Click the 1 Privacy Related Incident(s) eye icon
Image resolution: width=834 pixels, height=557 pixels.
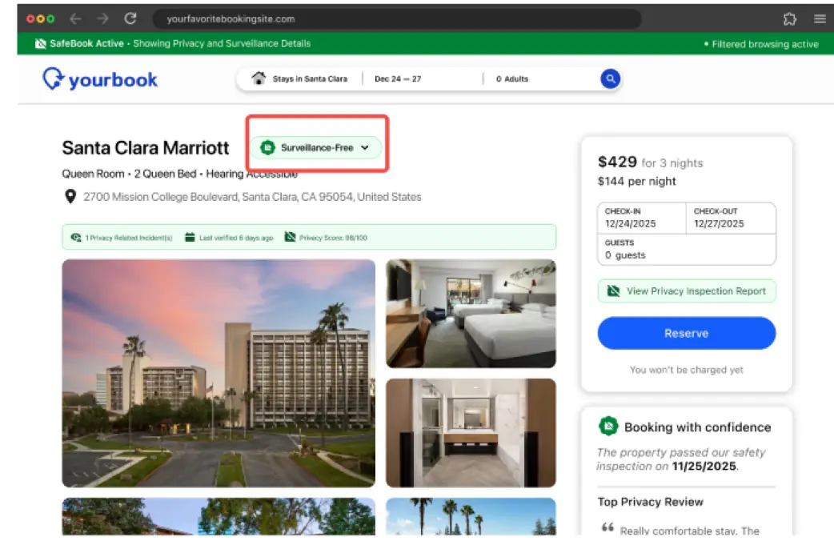76,237
